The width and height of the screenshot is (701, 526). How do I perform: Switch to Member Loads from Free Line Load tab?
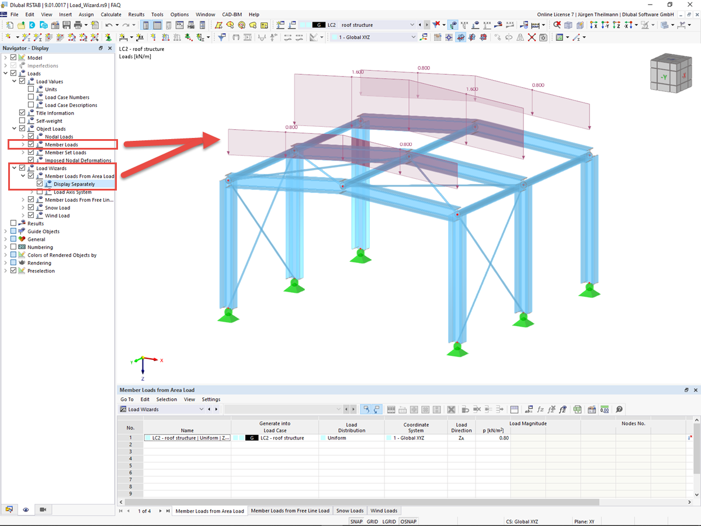(x=290, y=511)
